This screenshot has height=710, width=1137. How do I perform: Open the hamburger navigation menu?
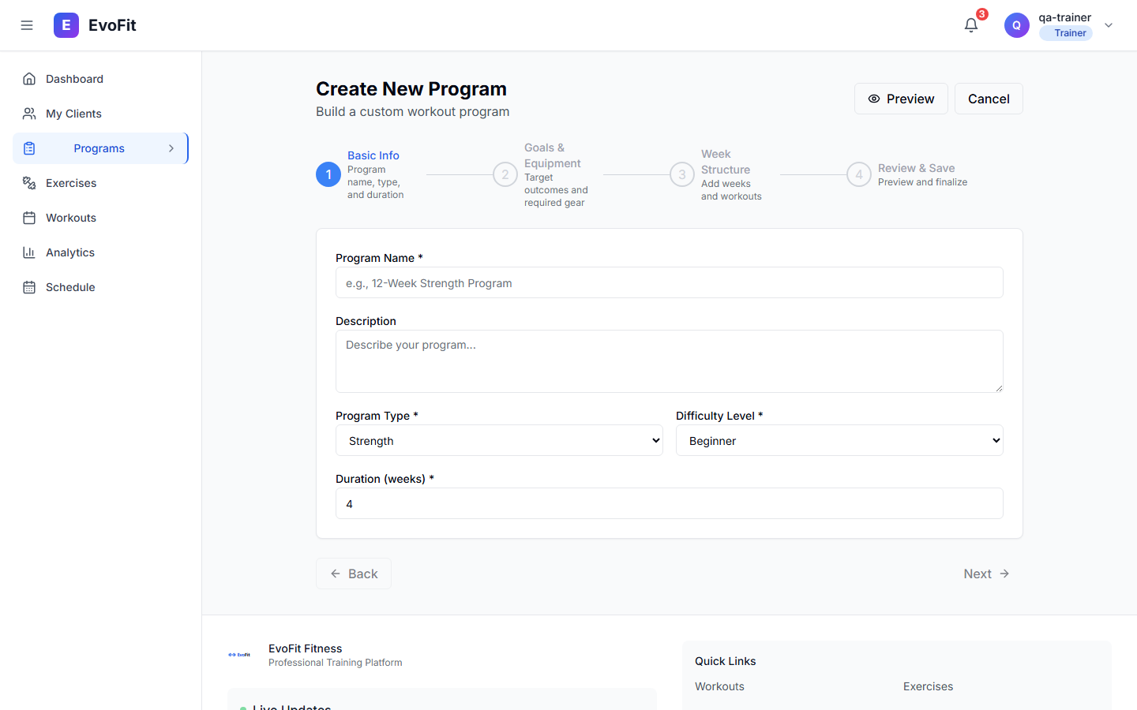click(27, 24)
